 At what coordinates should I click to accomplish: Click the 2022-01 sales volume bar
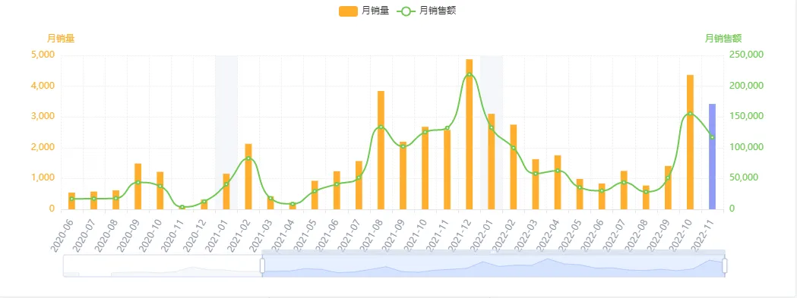pyautogui.click(x=492, y=162)
